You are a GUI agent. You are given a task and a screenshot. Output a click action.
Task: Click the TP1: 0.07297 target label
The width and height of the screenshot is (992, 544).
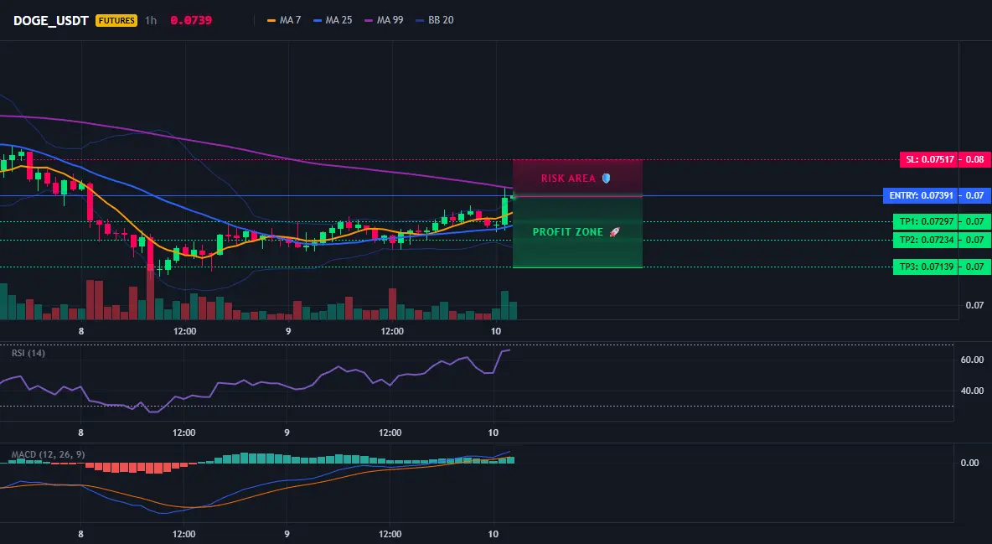pos(926,221)
